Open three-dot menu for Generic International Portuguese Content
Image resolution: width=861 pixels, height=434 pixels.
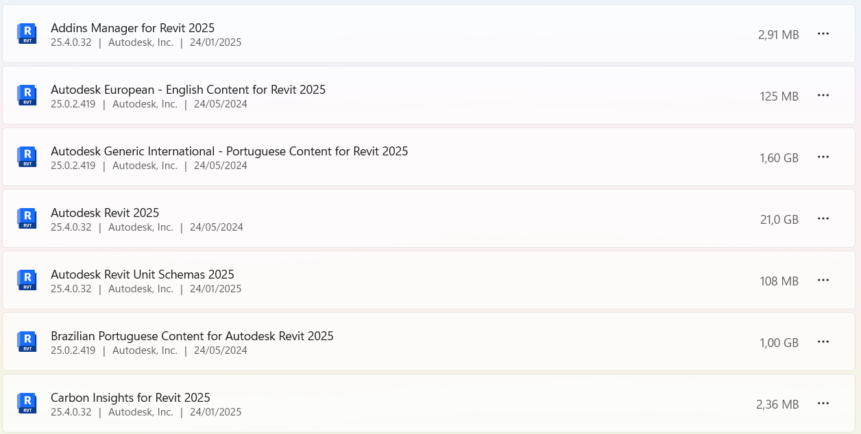pyautogui.click(x=823, y=157)
